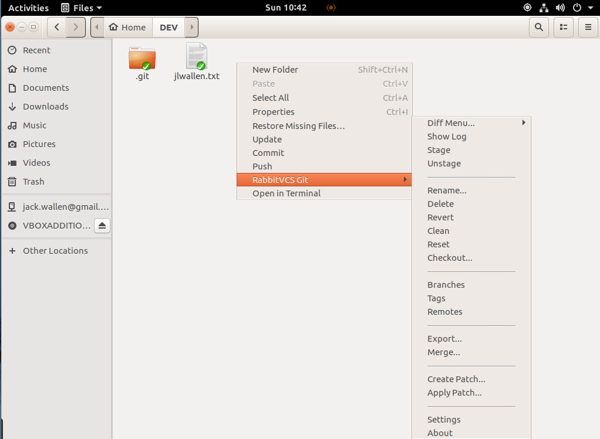Click the search magnifier icon in toolbar
The width and height of the screenshot is (600, 439).
pyautogui.click(x=538, y=27)
